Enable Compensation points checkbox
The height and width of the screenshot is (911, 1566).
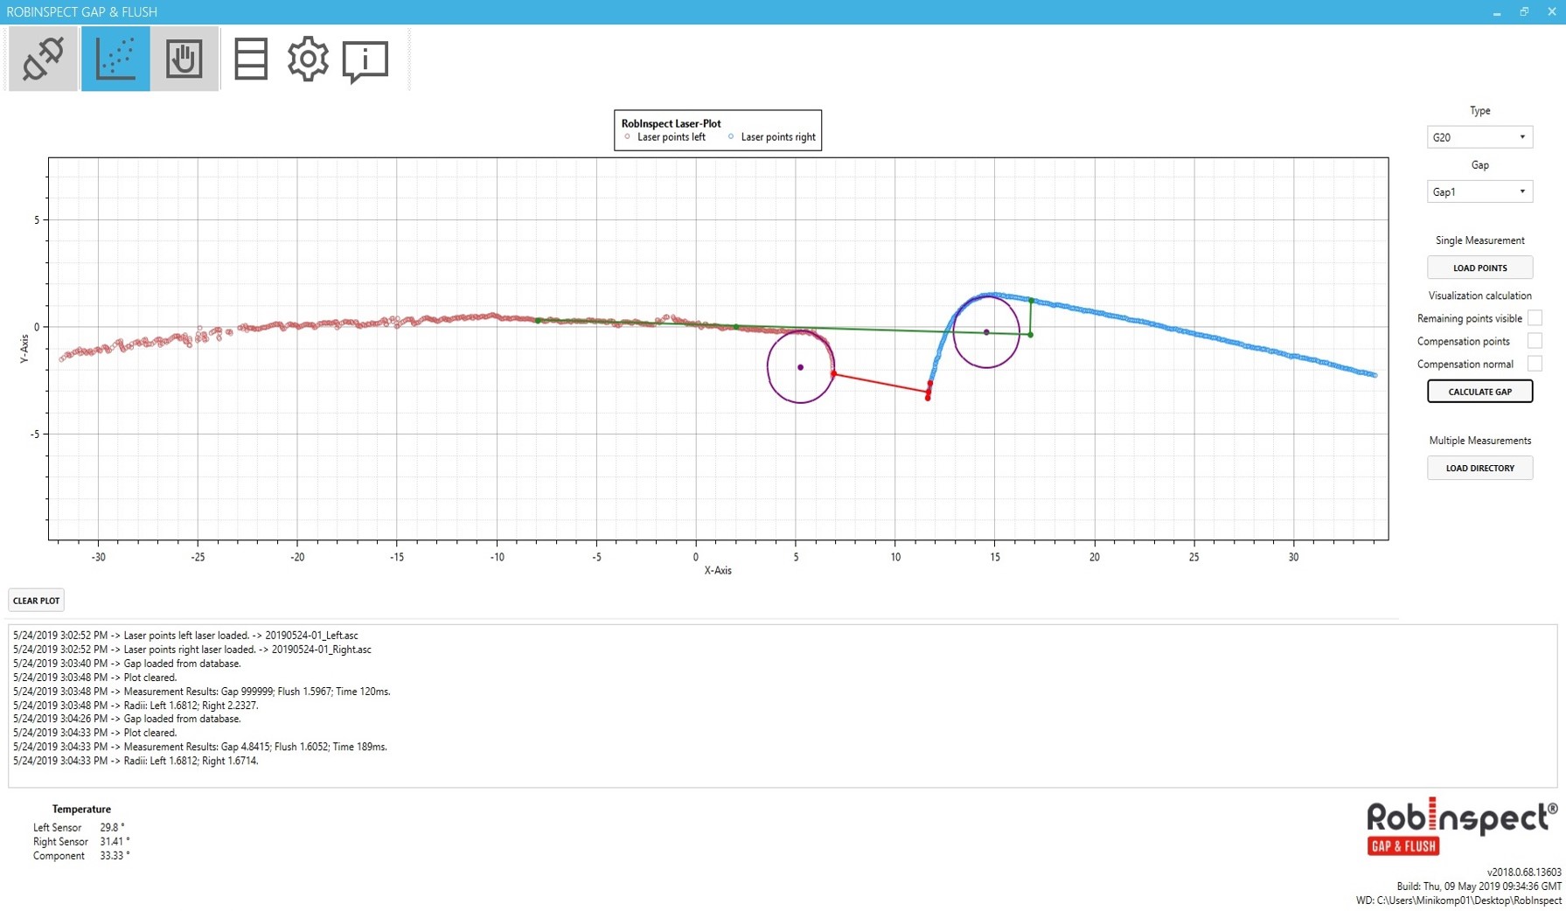[x=1535, y=341]
